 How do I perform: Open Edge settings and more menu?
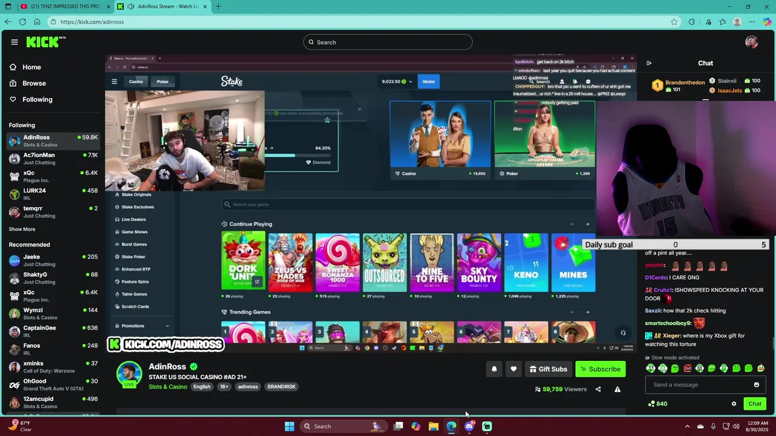coord(752,22)
